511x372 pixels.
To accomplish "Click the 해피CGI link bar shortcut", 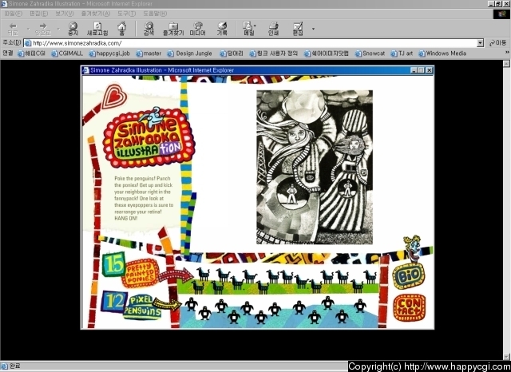I will coord(32,53).
